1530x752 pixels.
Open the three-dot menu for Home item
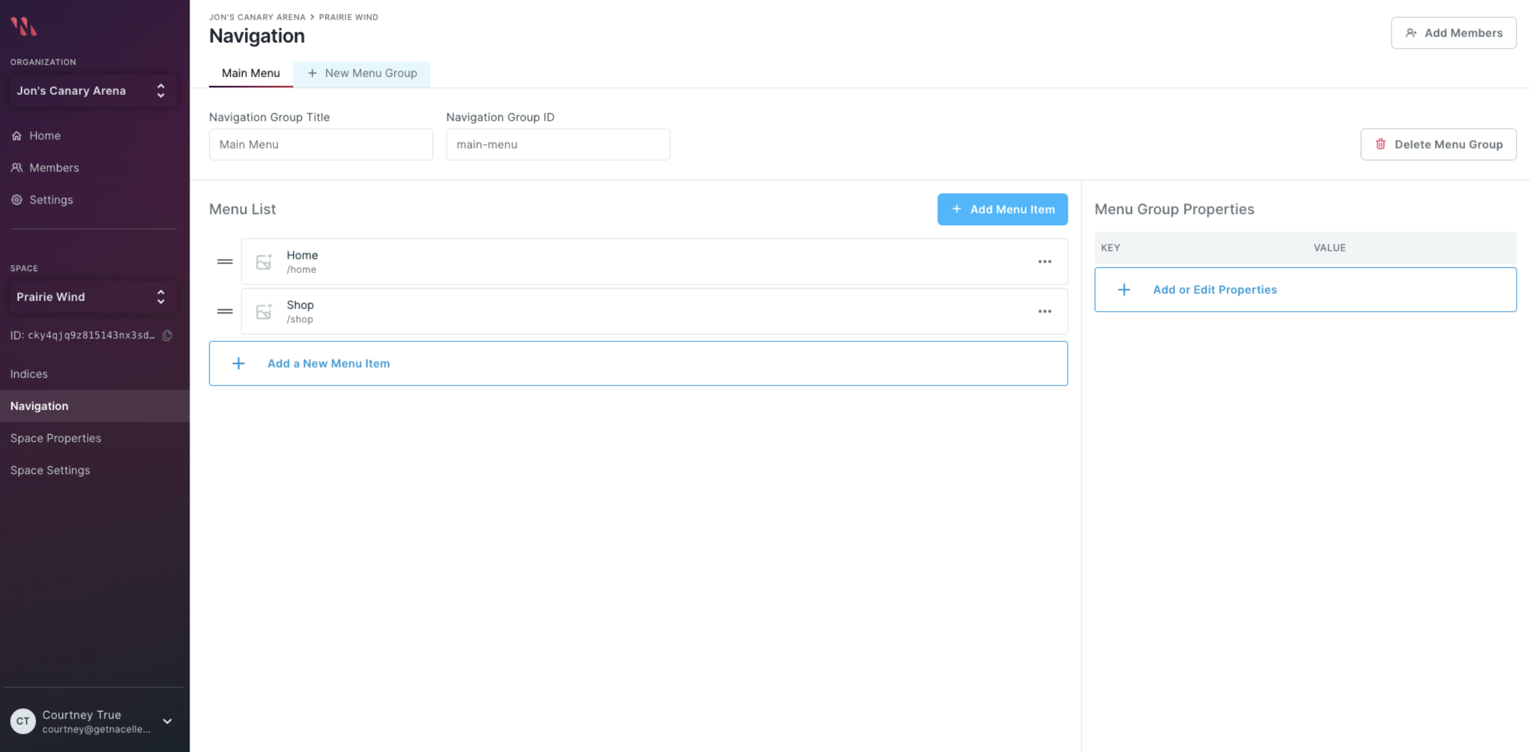(x=1044, y=262)
